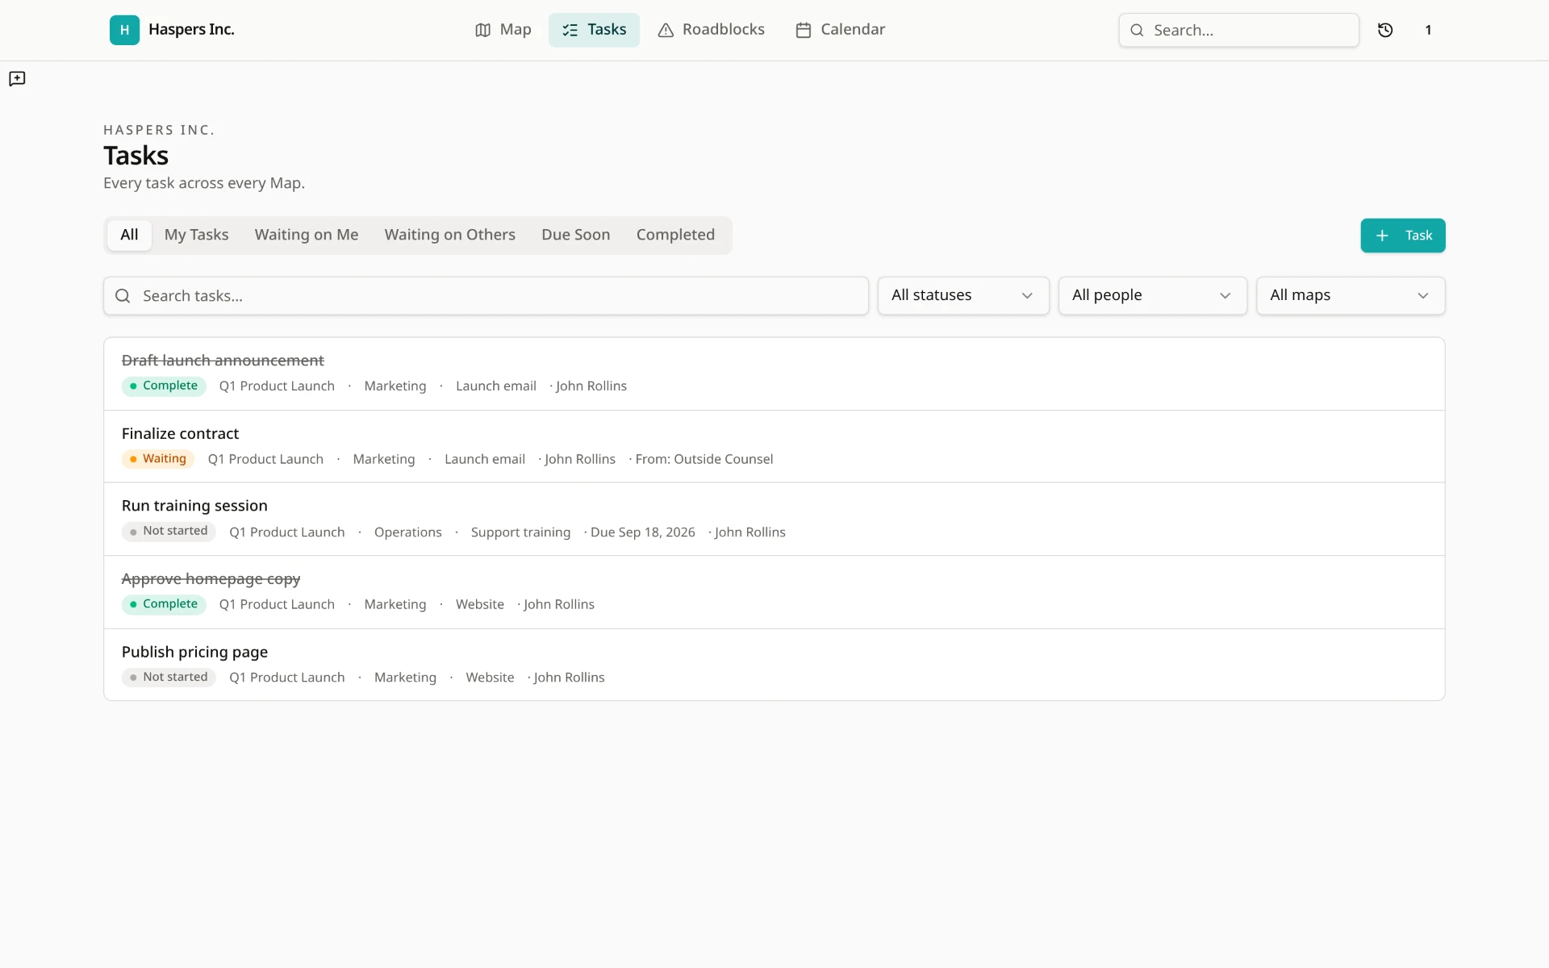This screenshot has width=1549, height=968.
Task: Click Not started badge on Publish pricing page
Action: click(x=169, y=678)
